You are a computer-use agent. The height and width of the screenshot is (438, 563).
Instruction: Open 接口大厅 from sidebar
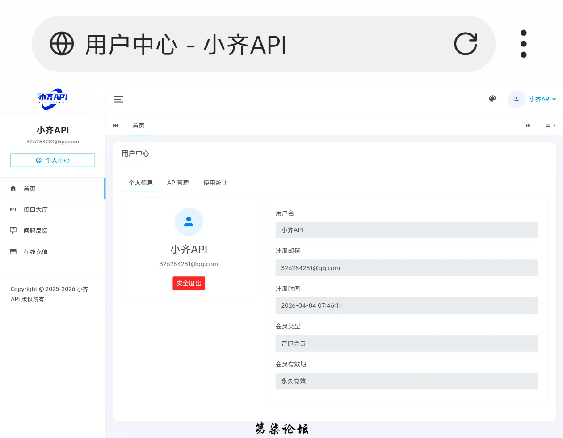(35, 209)
